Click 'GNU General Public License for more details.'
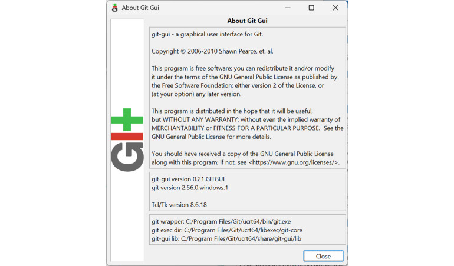Screen dimensions: 454x266 point(211,137)
